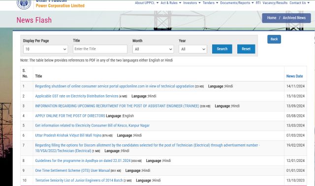The height and width of the screenshot is (186, 315).
Task: Focus the Enter the Title field
Action: (100, 49)
